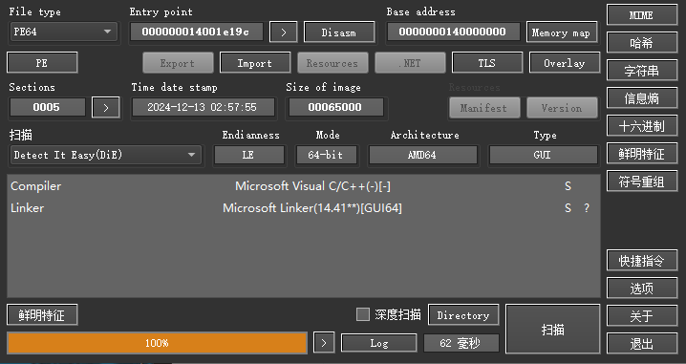
Task: Click the arrow button next to Entry point
Action: click(284, 32)
